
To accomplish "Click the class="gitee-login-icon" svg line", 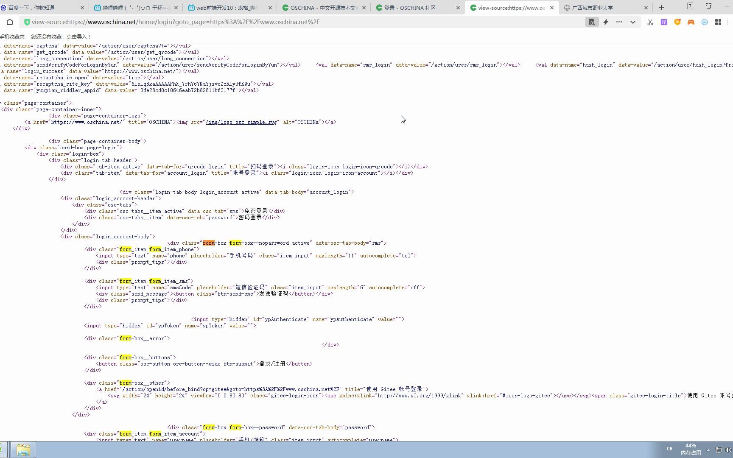I will pos(420,396).
